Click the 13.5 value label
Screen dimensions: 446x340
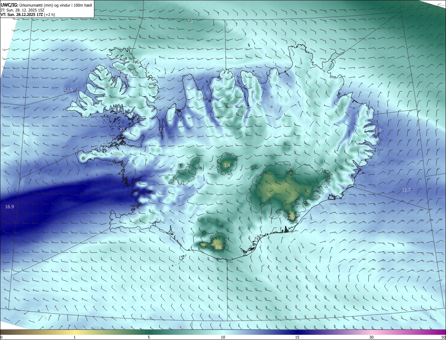pos(161,130)
